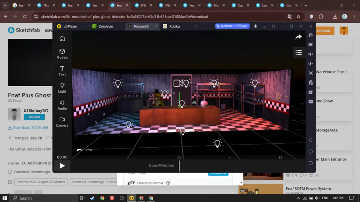Switch to the Rubika tab
This screenshot has height=202, width=360.
(171, 26)
